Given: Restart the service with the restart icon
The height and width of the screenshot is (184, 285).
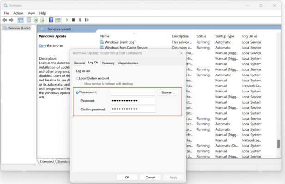Looking at the screenshot, I should 87,20.
